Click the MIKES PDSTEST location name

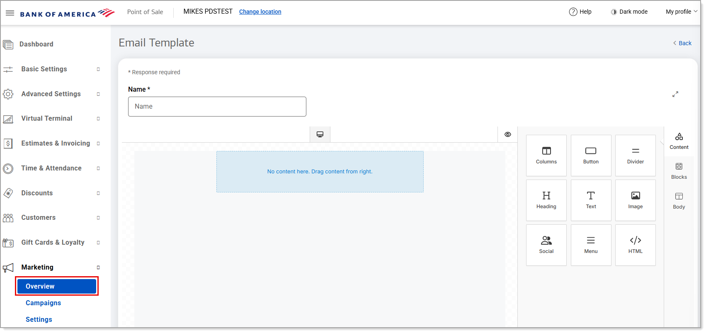tap(208, 12)
